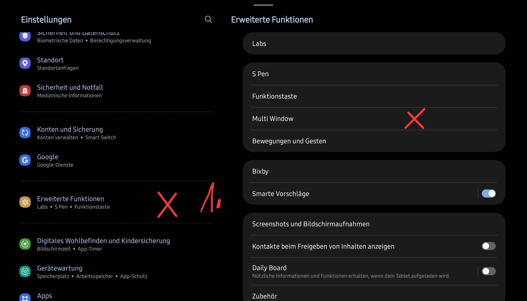
Task: Tap the Konten und Sicherung sync icon
Action: 25,132
